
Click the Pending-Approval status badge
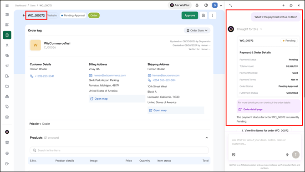click(x=73, y=15)
